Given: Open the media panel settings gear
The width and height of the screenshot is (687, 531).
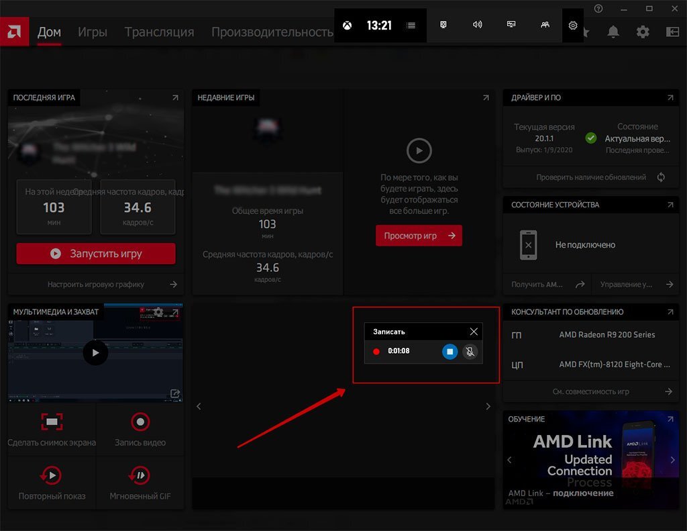Looking at the screenshot, I should [x=158, y=312].
